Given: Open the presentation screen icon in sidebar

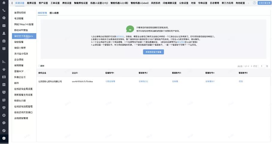Looking at the screenshot, I should (4, 92).
